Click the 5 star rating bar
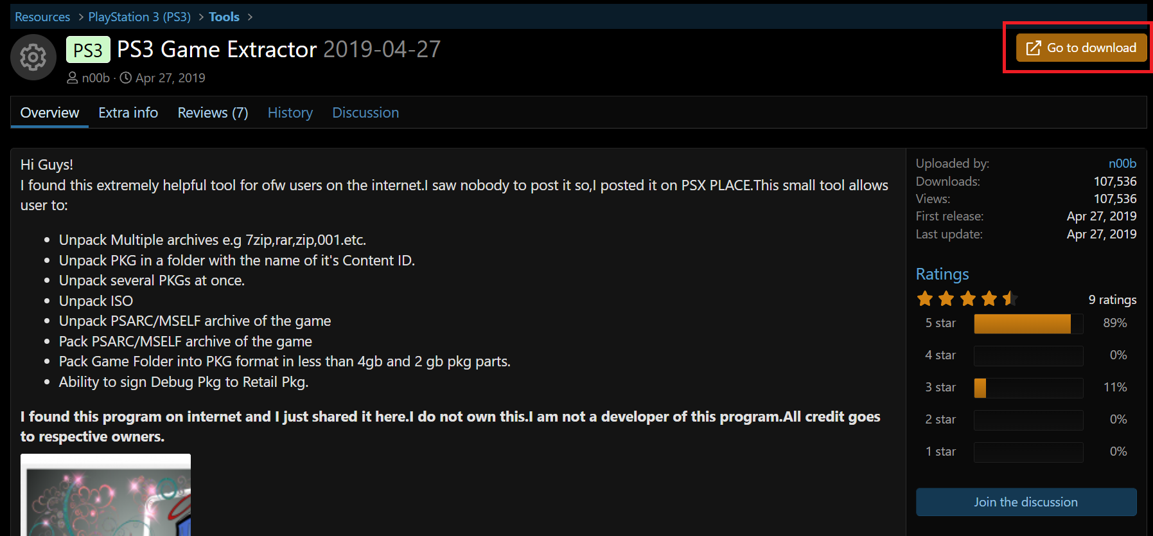 click(1028, 323)
